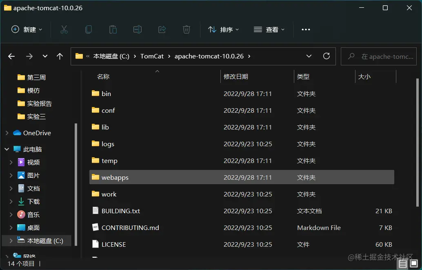The height and width of the screenshot is (270, 422).
Task: Expand the 下载 tree node
Action: pyautogui.click(x=11, y=201)
